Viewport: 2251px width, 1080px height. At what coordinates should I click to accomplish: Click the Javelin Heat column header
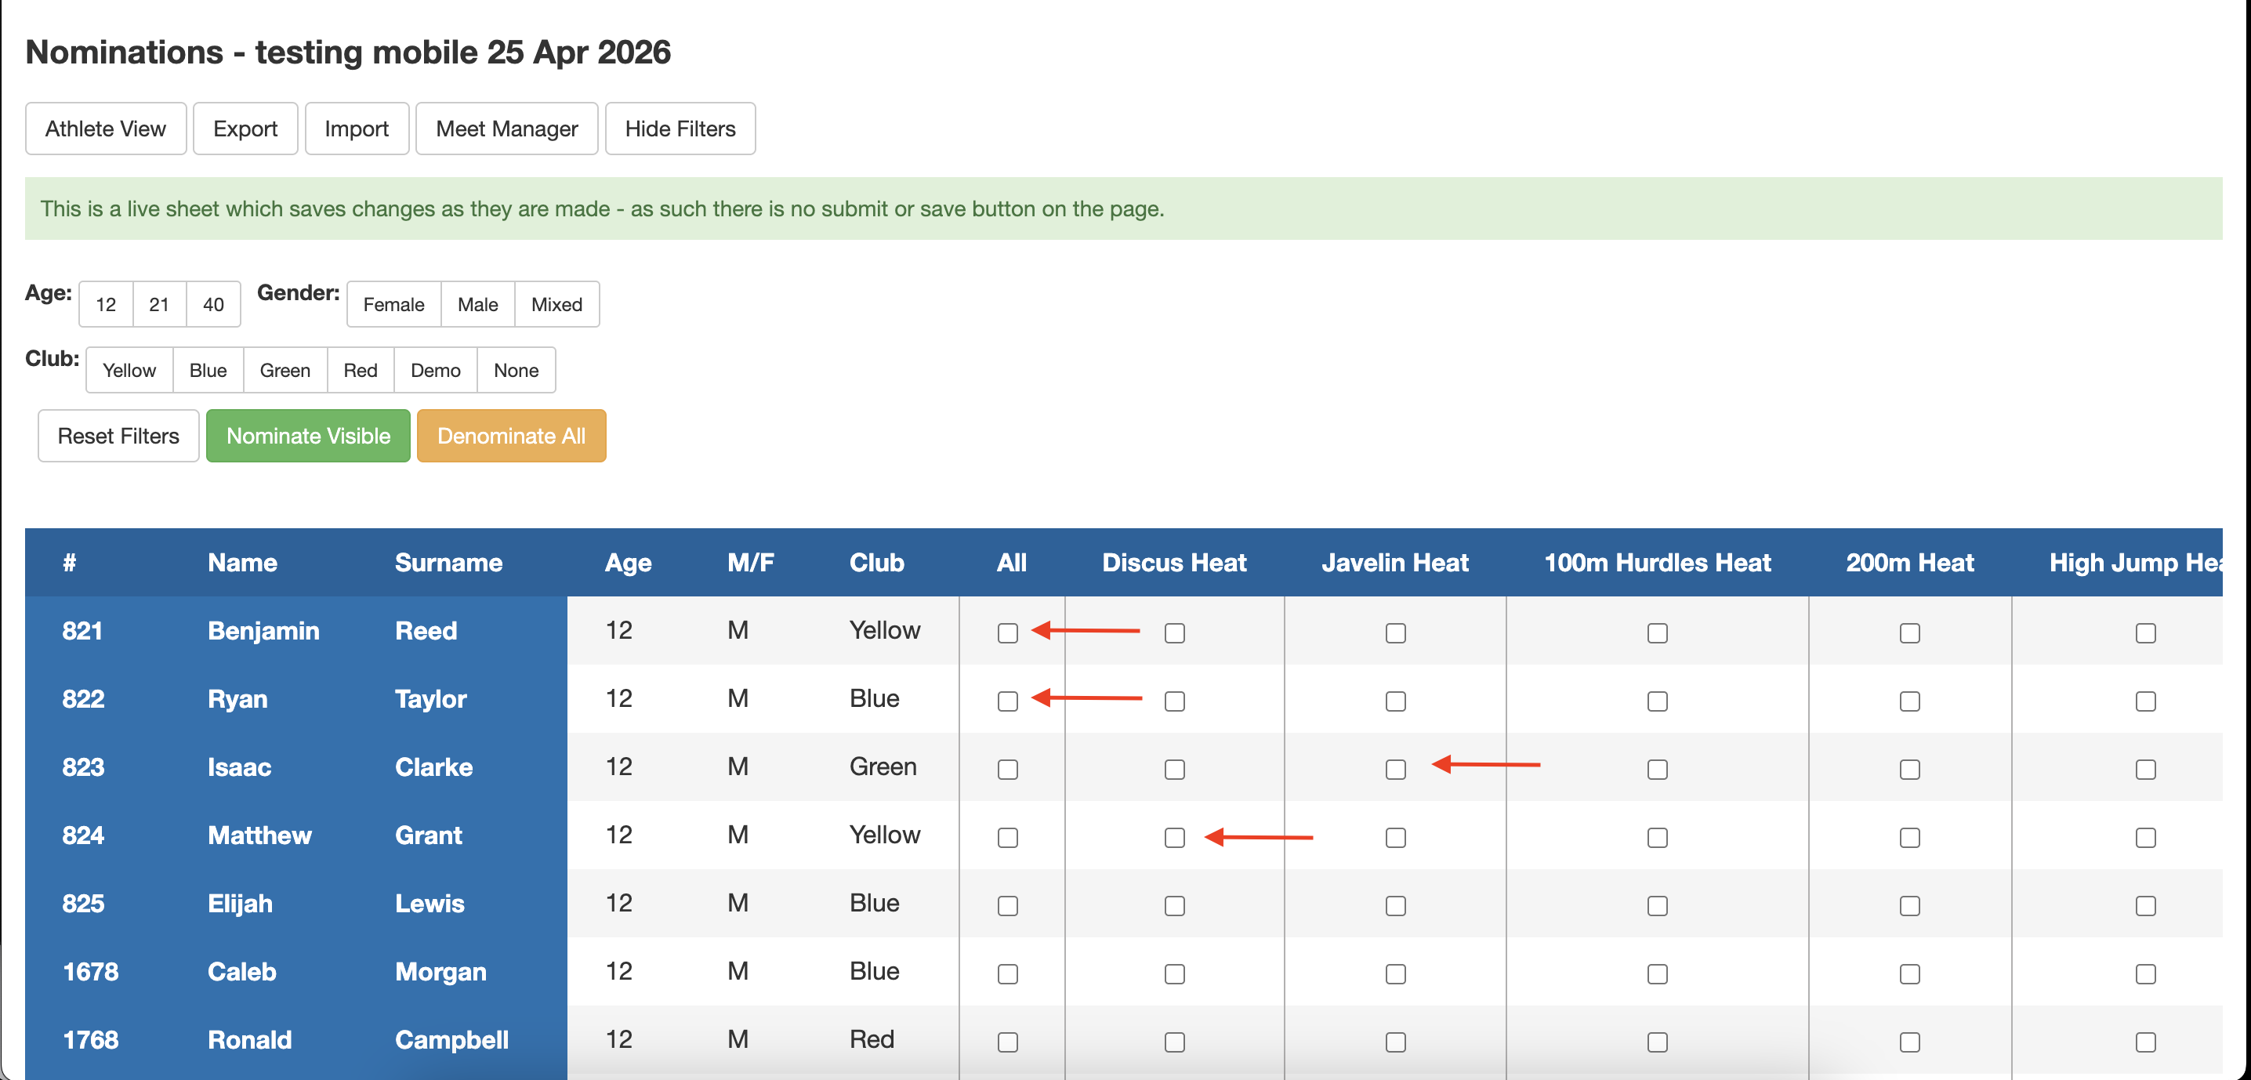pyautogui.click(x=1396, y=563)
